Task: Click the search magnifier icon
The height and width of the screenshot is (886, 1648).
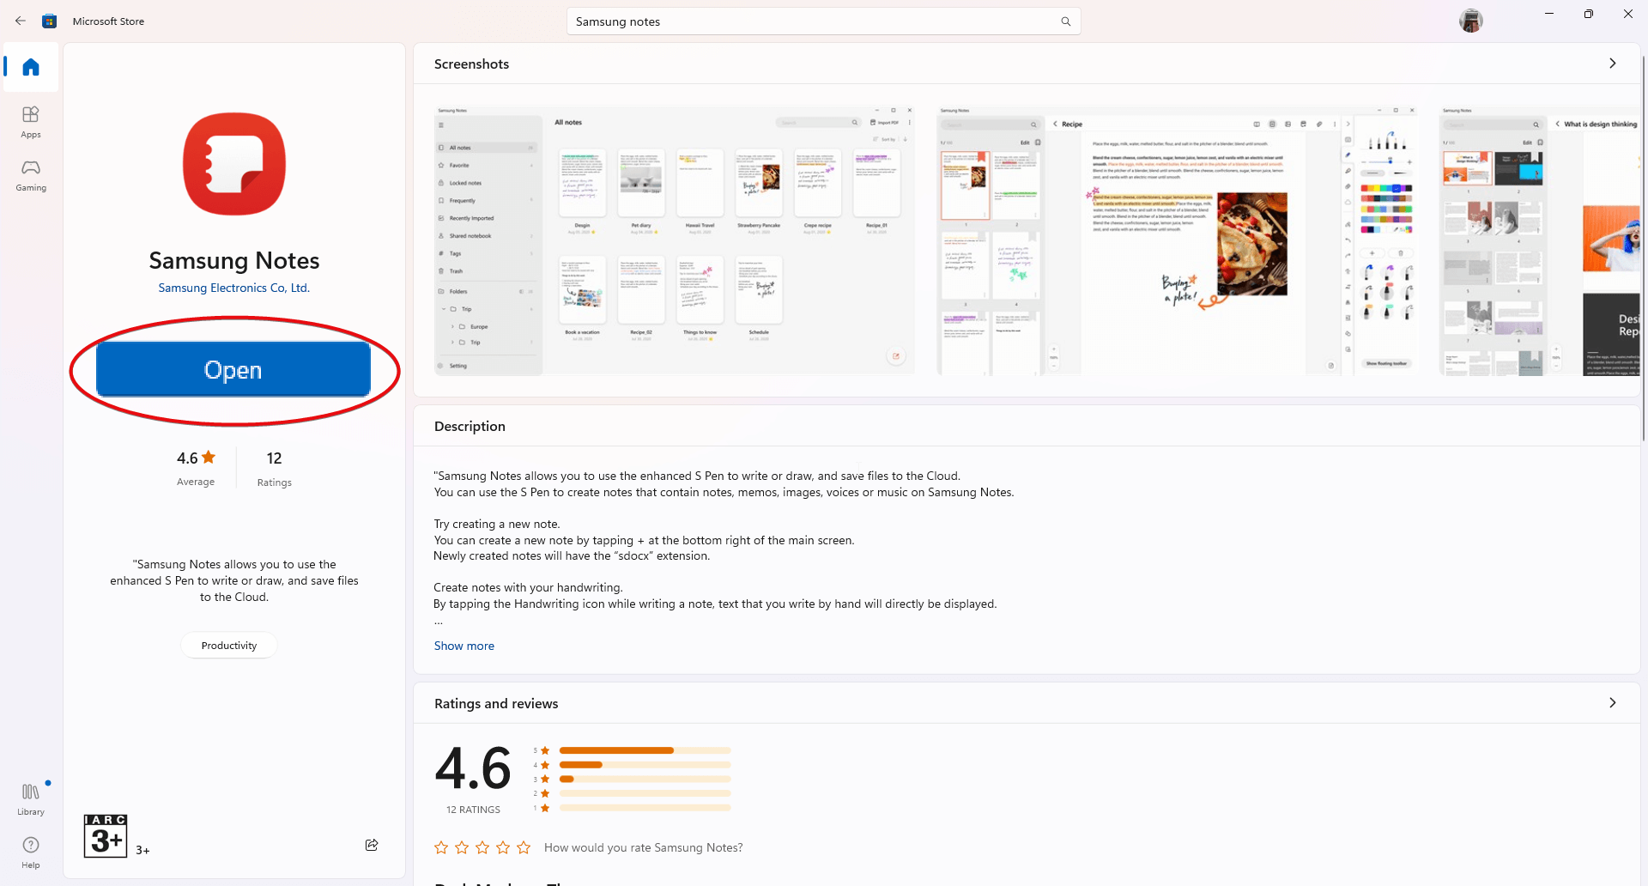Action: pyautogui.click(x=1065, y=21)
